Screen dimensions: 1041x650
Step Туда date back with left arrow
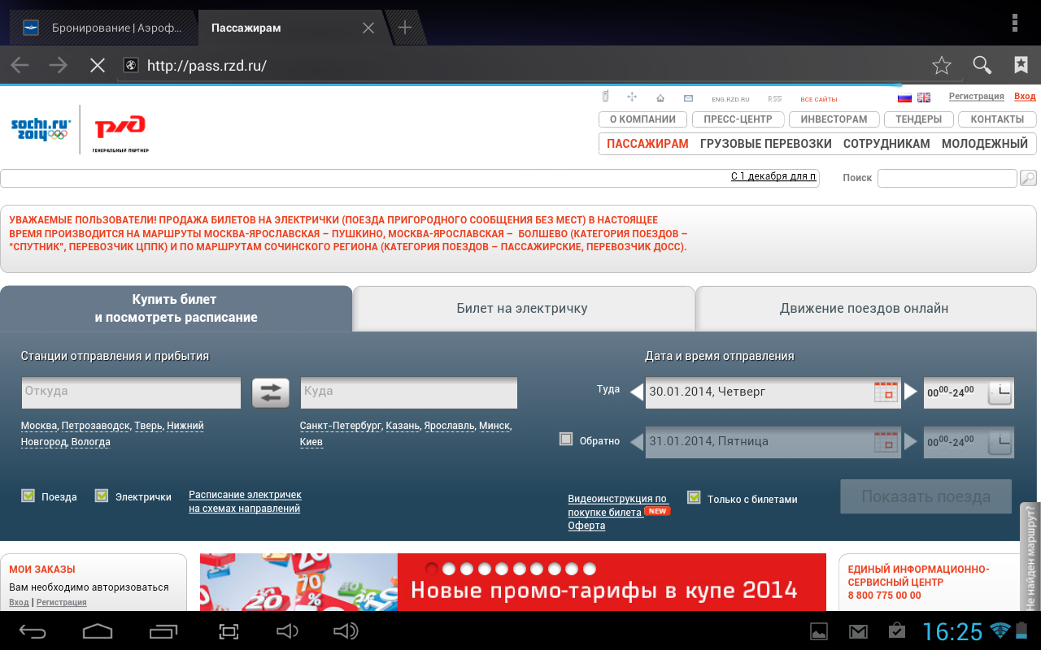pyautogui.click(x=637, y=392)
